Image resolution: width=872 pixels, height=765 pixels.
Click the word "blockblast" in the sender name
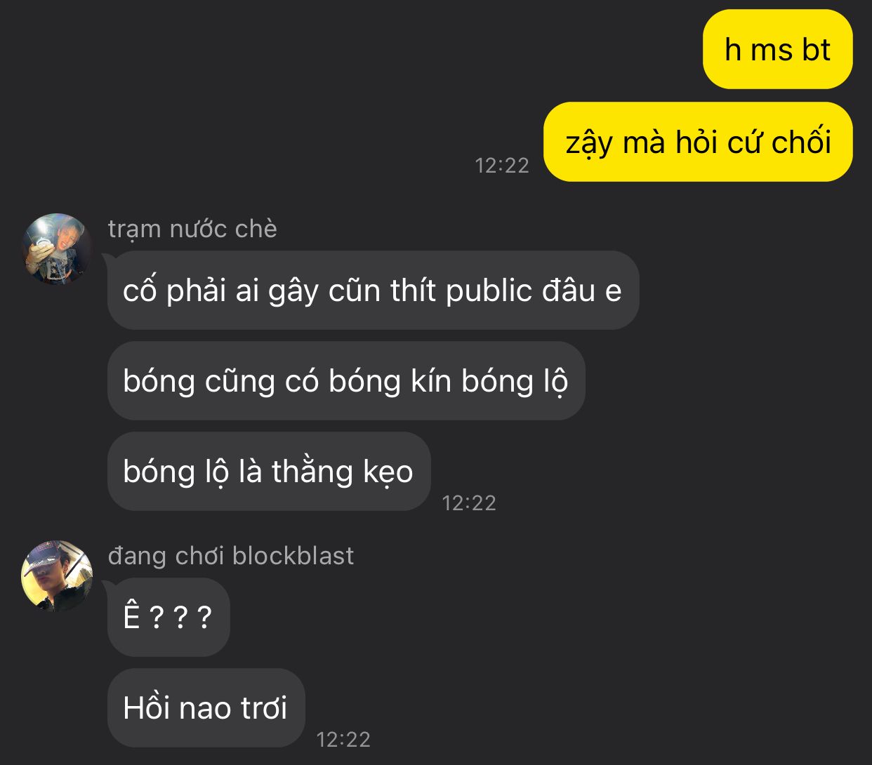point(293,556)
